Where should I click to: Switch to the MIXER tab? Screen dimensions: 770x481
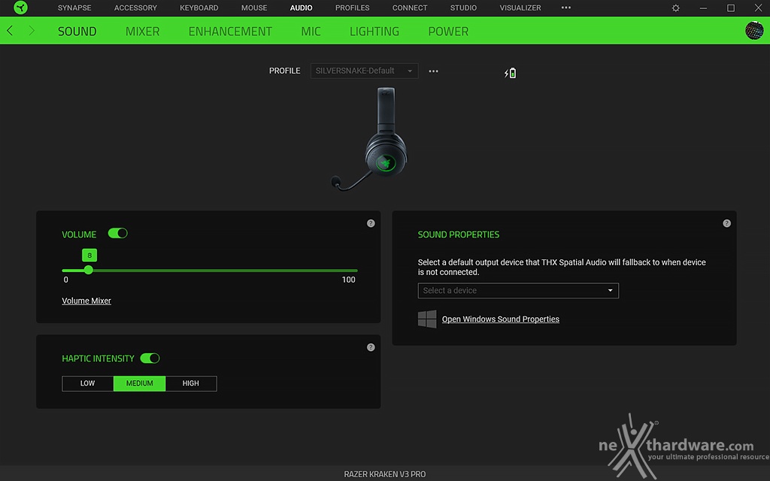[142, 32]
